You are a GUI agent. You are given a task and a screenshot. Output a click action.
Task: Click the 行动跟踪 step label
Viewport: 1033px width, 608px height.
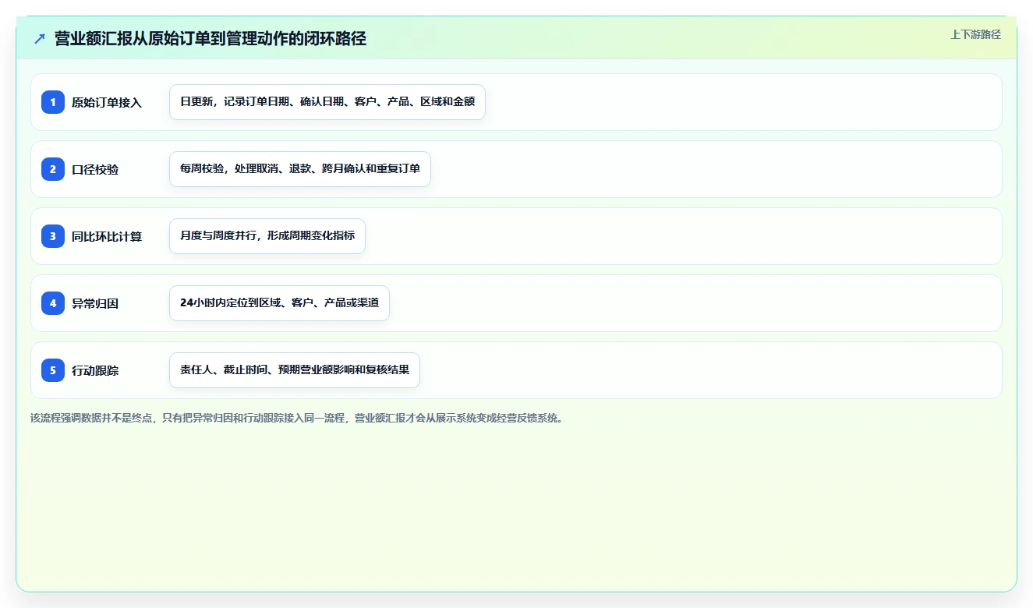point(95,370)
